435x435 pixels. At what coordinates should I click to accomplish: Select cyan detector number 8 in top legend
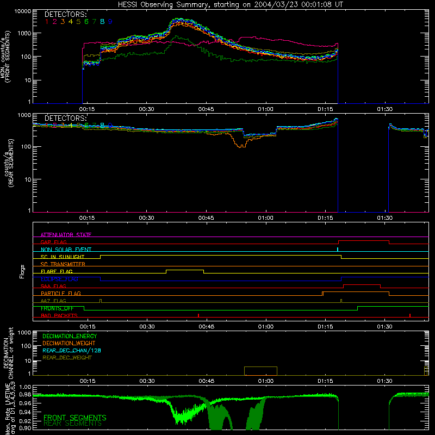click(102, 22)
